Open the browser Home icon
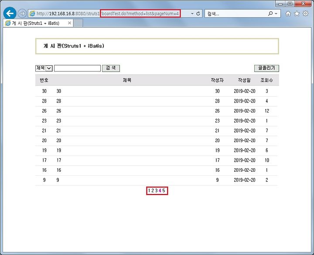The width and height of the screenshot is (314, 255). (288, 14)
